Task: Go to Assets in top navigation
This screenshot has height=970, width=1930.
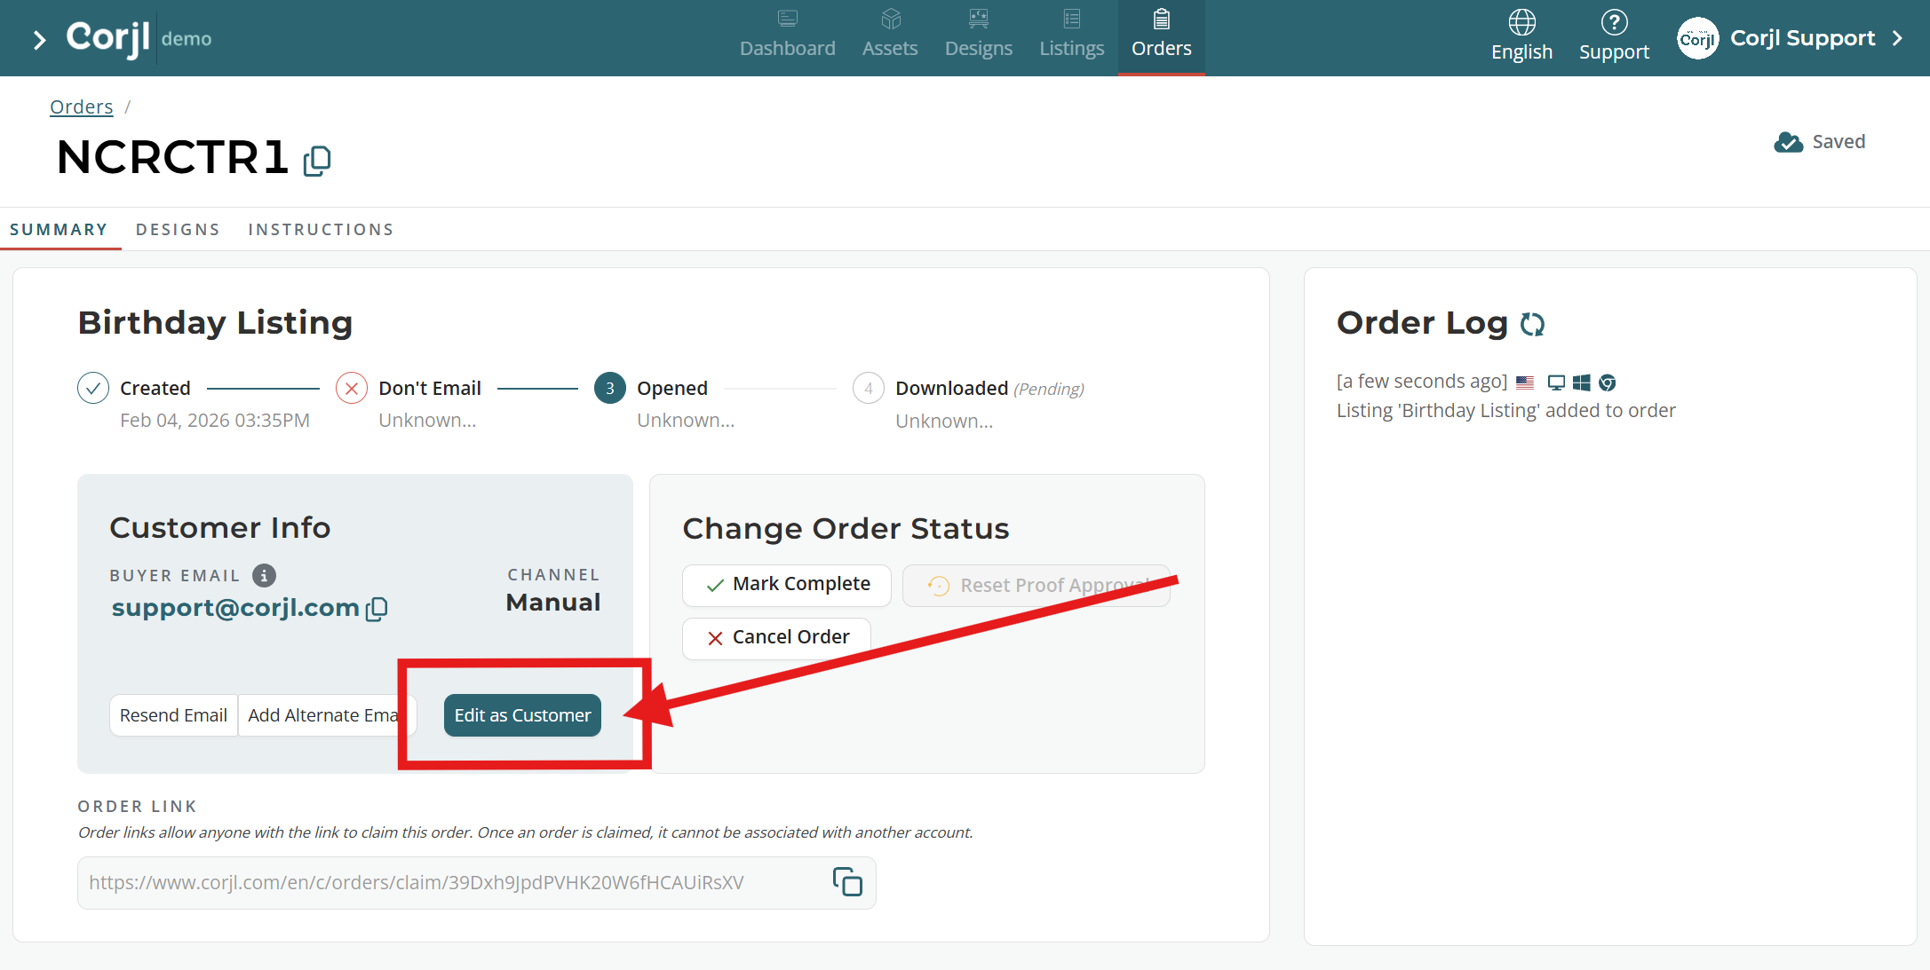Action: click(889, 36)
